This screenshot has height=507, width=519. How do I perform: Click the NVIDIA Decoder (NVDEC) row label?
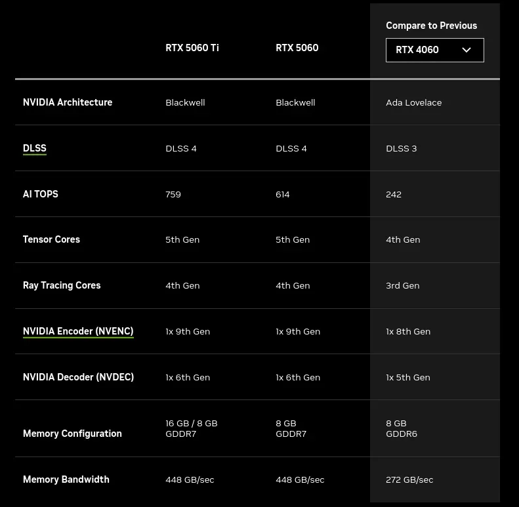[x=79, y=377]
